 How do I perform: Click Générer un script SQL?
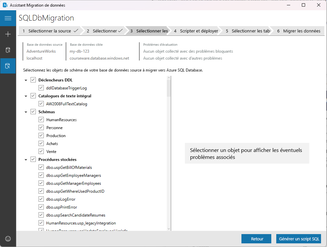click(298, 239)
